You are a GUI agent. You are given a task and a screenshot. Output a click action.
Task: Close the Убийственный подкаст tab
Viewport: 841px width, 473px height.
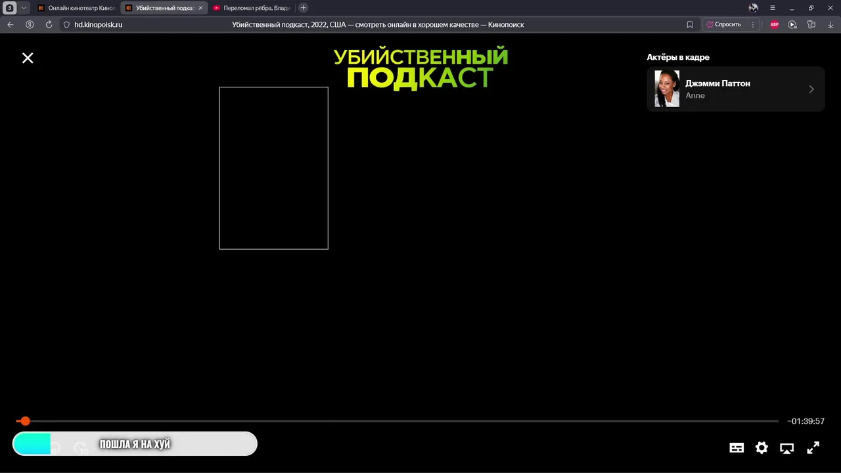pos(200,8)
